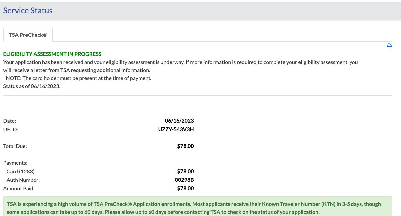Click the Amount Paid value
Screen dimensions: 401x216
186,188
